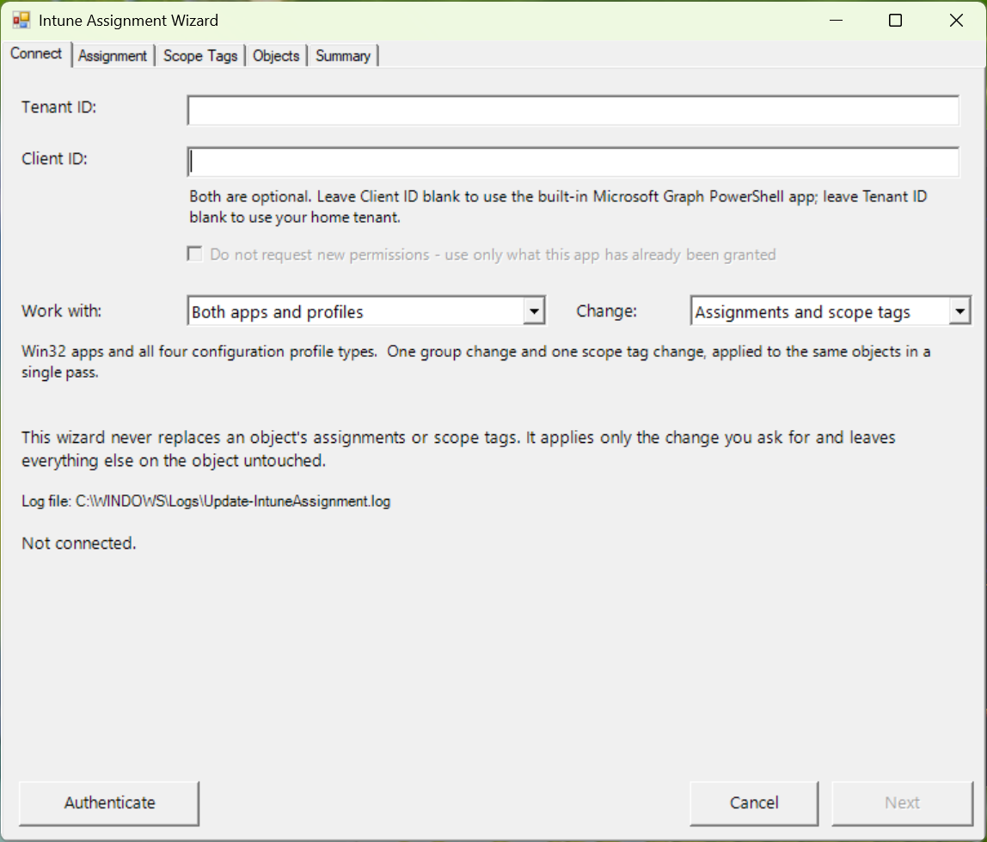Click the 'Change:' label
This screenshot has height=842, width=987.
tap(606, 311)
